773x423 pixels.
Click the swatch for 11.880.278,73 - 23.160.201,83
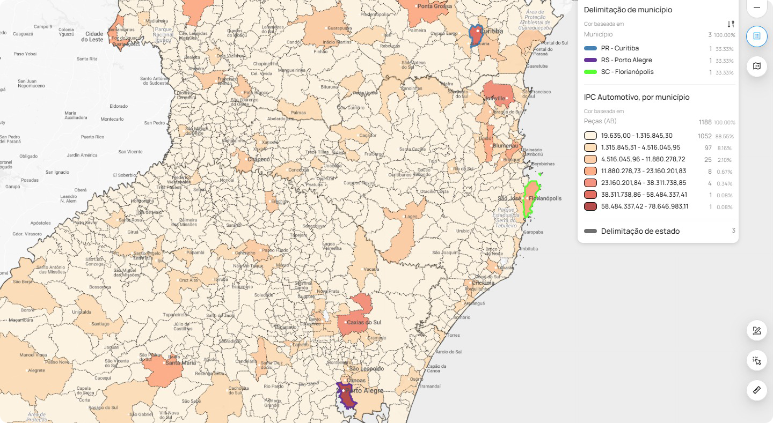(590, 171)
